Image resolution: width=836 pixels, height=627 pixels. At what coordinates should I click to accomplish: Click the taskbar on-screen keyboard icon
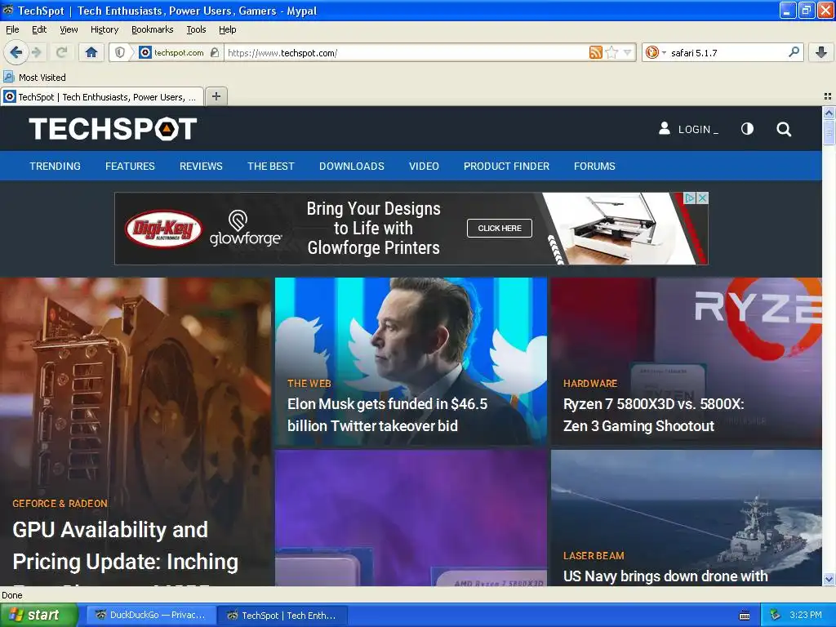(745, 616)
